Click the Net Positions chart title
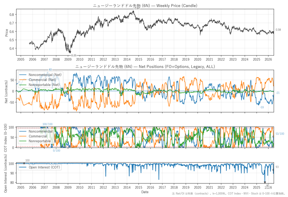The height and width of the screenshot is (197, 288). [x=145, y=67]
